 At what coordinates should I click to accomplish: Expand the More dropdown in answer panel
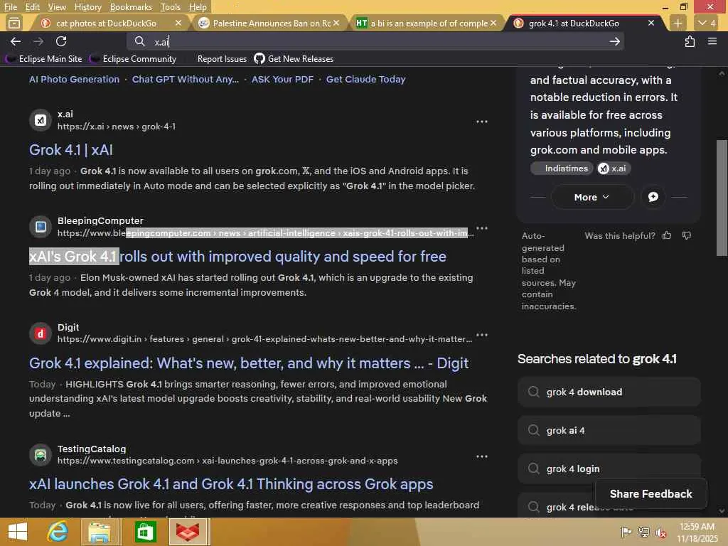point(592,197)
